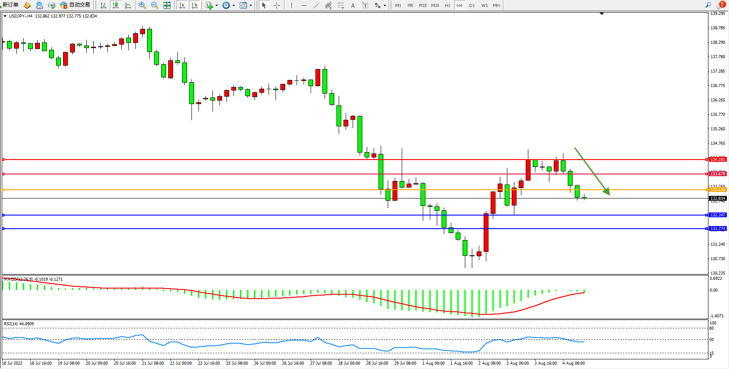Open the periodicity clock dropdown arrow
This screenshot has width=729, height=369.
pyautogui.click(x=234, y=6)
